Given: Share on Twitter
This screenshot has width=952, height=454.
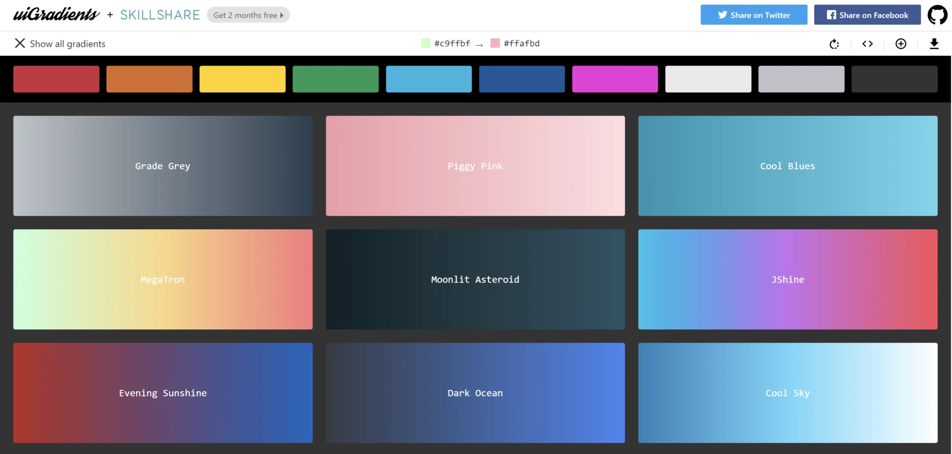Looking at the screenshot, I should pos(753,15).
